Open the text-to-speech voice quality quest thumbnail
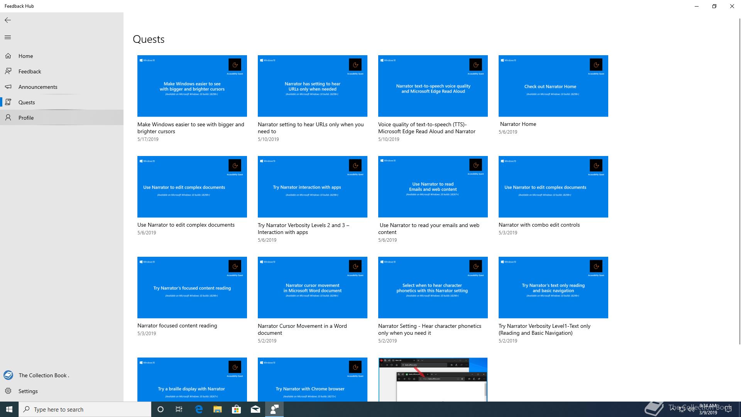The height and width of the screenshot is (417, 741). click(x=433, y=86)
